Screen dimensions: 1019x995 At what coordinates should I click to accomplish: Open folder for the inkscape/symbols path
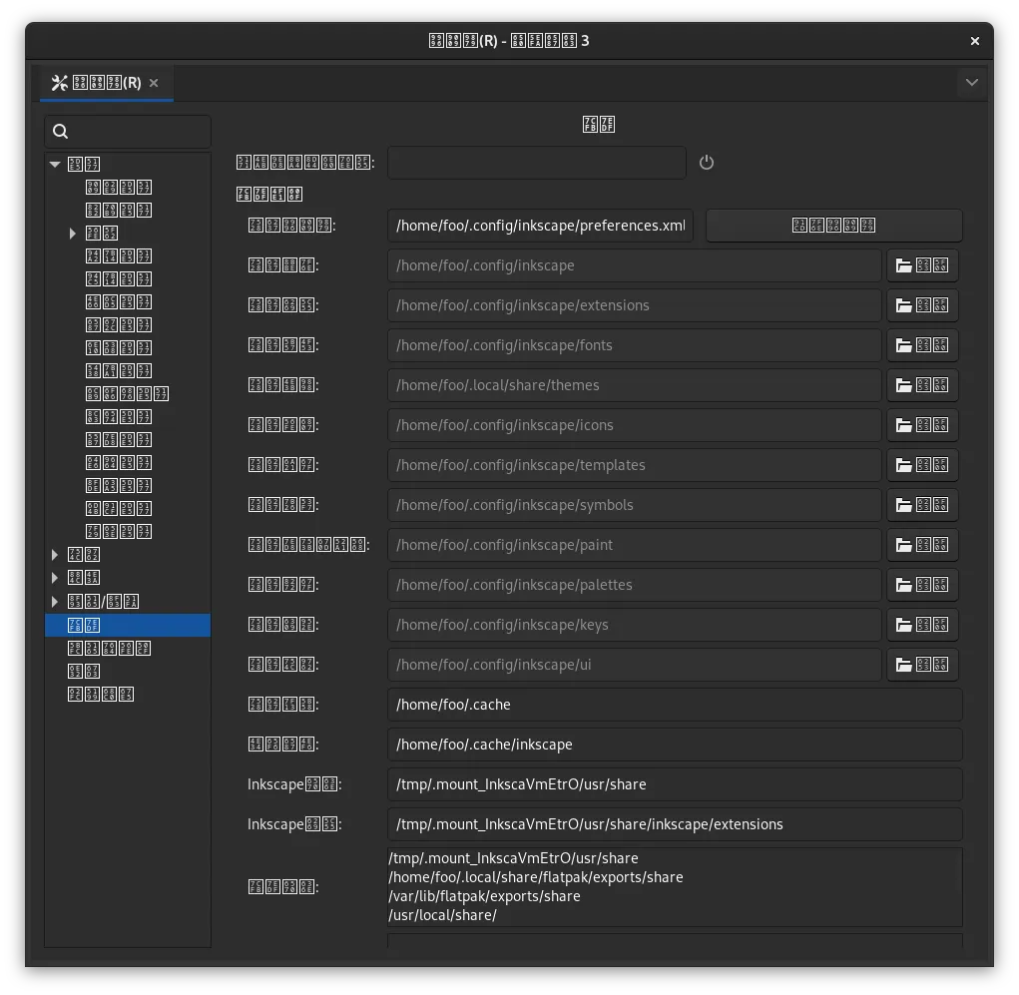pos(922,505)
